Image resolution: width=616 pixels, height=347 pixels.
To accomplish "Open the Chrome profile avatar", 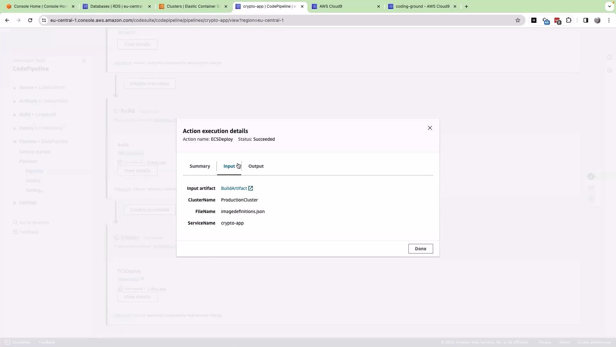I will pos(597,20).
